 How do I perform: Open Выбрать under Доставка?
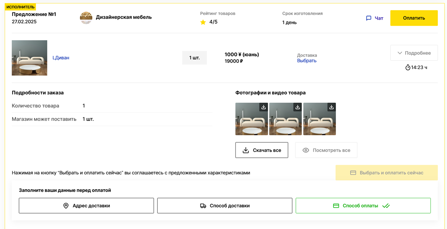click(x=306, y=61)
